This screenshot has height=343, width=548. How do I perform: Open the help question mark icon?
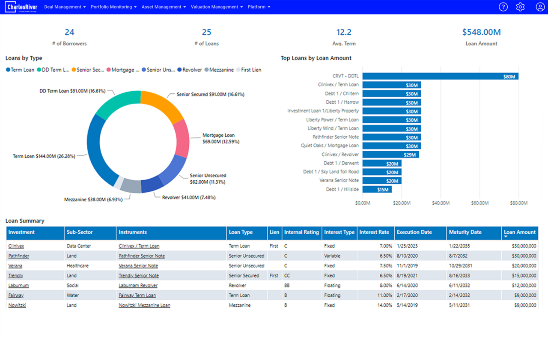(503, 7)
